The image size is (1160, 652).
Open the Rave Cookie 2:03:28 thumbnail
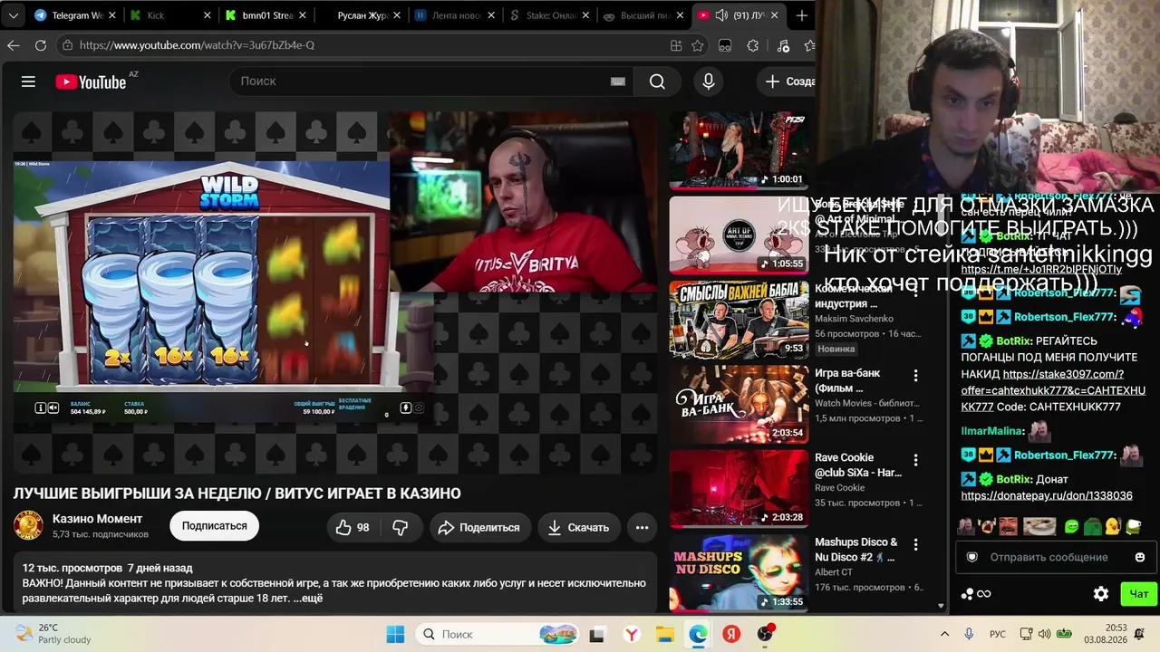[x=739, y=488]
